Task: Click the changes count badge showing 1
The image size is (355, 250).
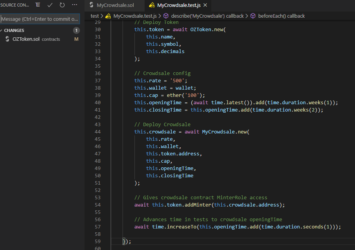Action: 76,30
